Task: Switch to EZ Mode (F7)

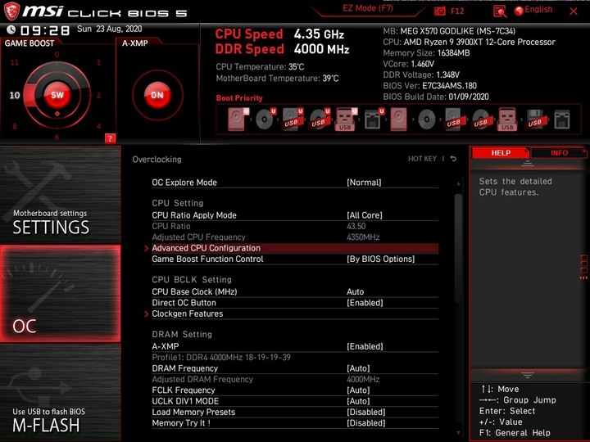Action: tap(368, 8)
